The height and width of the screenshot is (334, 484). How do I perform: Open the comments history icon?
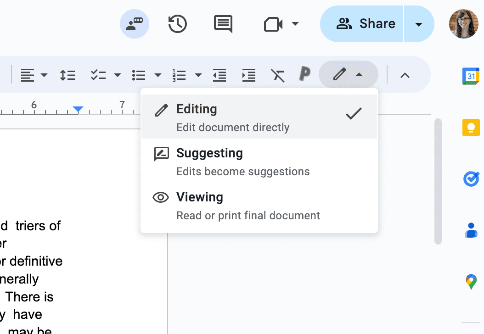(223, 24)
